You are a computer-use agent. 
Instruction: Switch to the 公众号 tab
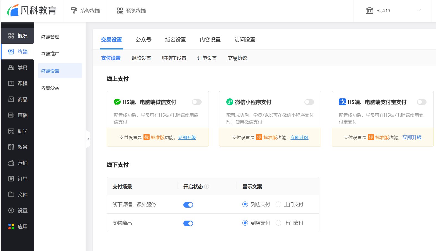[143, 40]
